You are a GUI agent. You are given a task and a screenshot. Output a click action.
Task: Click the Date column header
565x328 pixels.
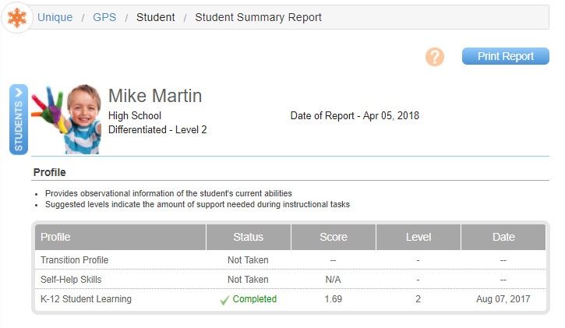coord(503,237)
